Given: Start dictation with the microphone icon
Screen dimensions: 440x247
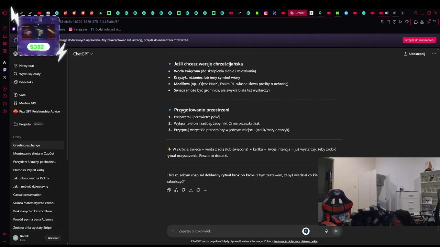Looking at the screenshot, I should 327,231.
